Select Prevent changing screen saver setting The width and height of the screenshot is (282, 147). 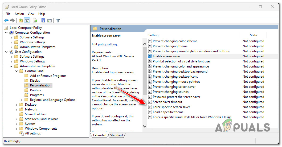174,87
